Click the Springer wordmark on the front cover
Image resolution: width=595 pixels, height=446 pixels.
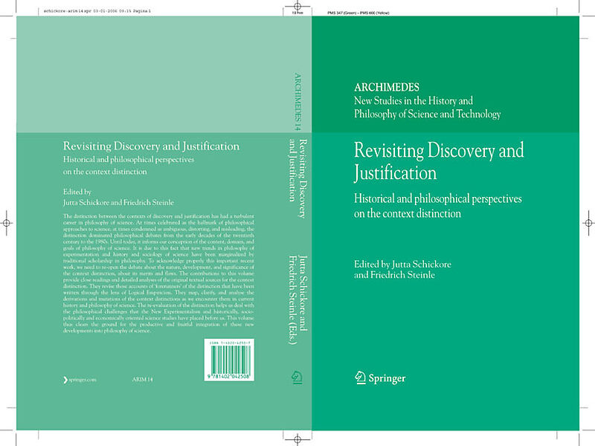coord(387,378)
